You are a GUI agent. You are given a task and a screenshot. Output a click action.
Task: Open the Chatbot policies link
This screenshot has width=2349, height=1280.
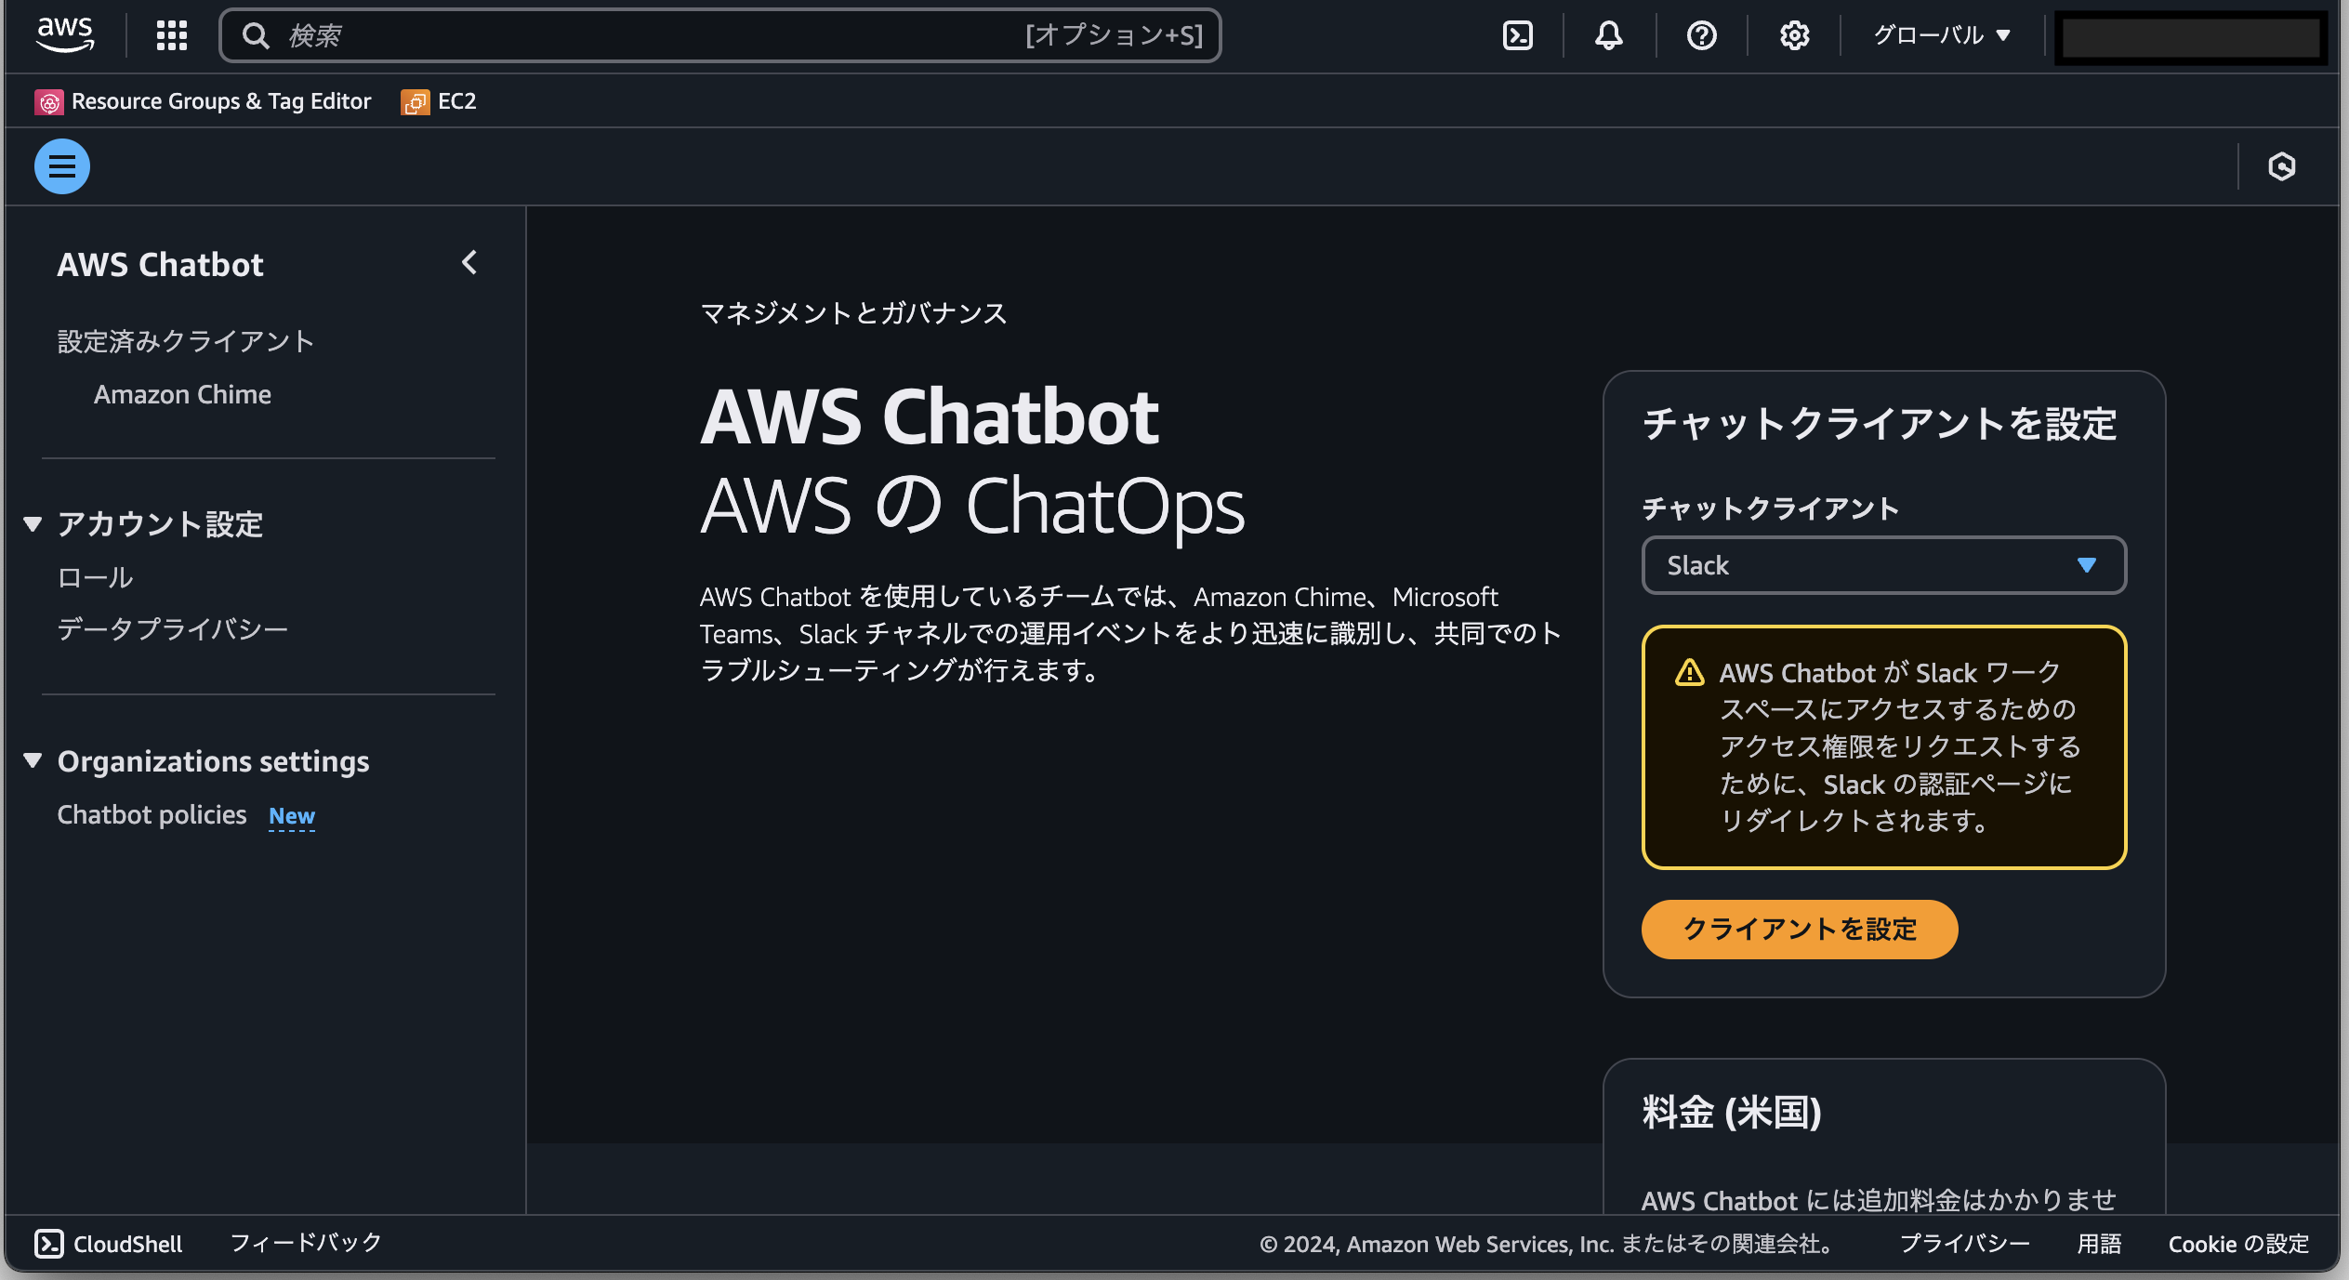152,815
